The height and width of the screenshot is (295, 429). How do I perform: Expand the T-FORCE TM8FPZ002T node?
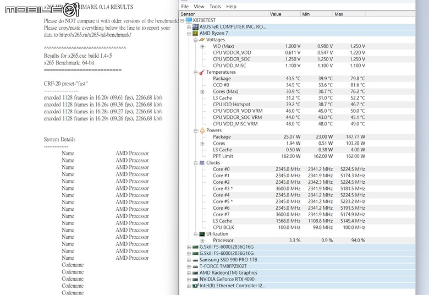point(189,266)
